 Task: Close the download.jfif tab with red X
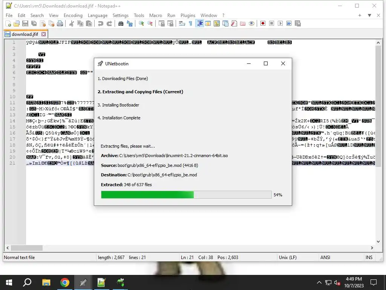(44, 34)
